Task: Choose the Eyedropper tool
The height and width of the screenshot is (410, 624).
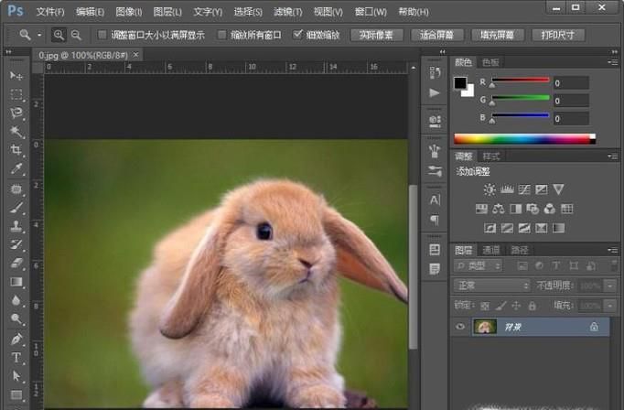Action: pos(16,169)
